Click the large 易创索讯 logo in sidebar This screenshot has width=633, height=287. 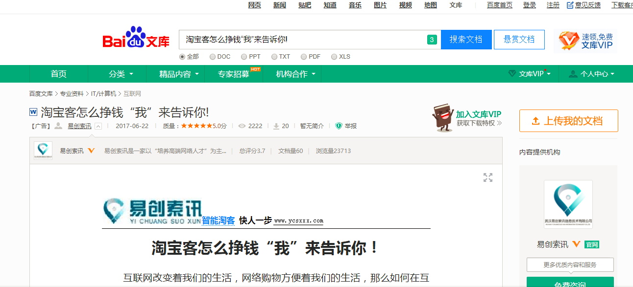pos(568,204)
